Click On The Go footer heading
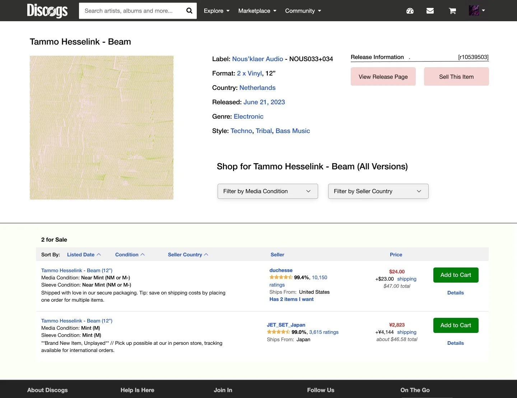The height and width of the screenshot is (398, 517). click(415, 390)
